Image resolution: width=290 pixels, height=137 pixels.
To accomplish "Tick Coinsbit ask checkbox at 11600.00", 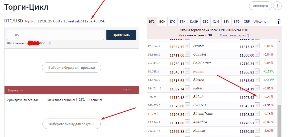I will click(x=257, y=54).
